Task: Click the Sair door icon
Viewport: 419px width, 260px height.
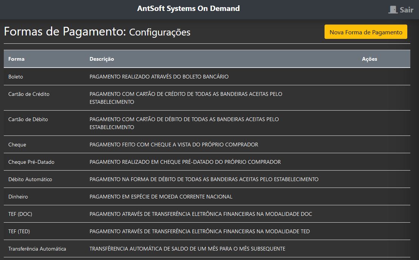Action: tap(393, 10)
